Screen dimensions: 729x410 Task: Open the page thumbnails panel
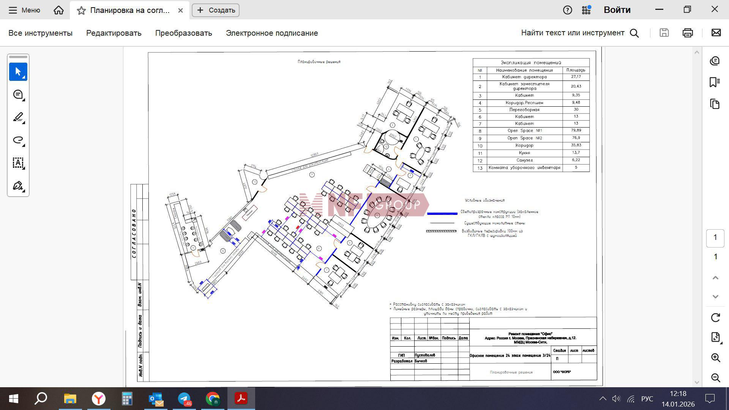715,104
